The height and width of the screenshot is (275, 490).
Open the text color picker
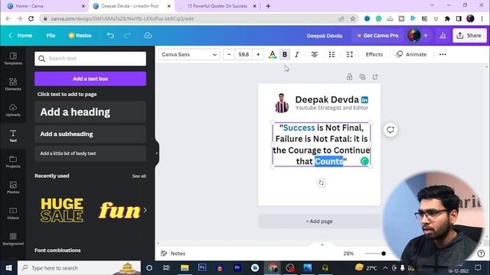(273, 54)
